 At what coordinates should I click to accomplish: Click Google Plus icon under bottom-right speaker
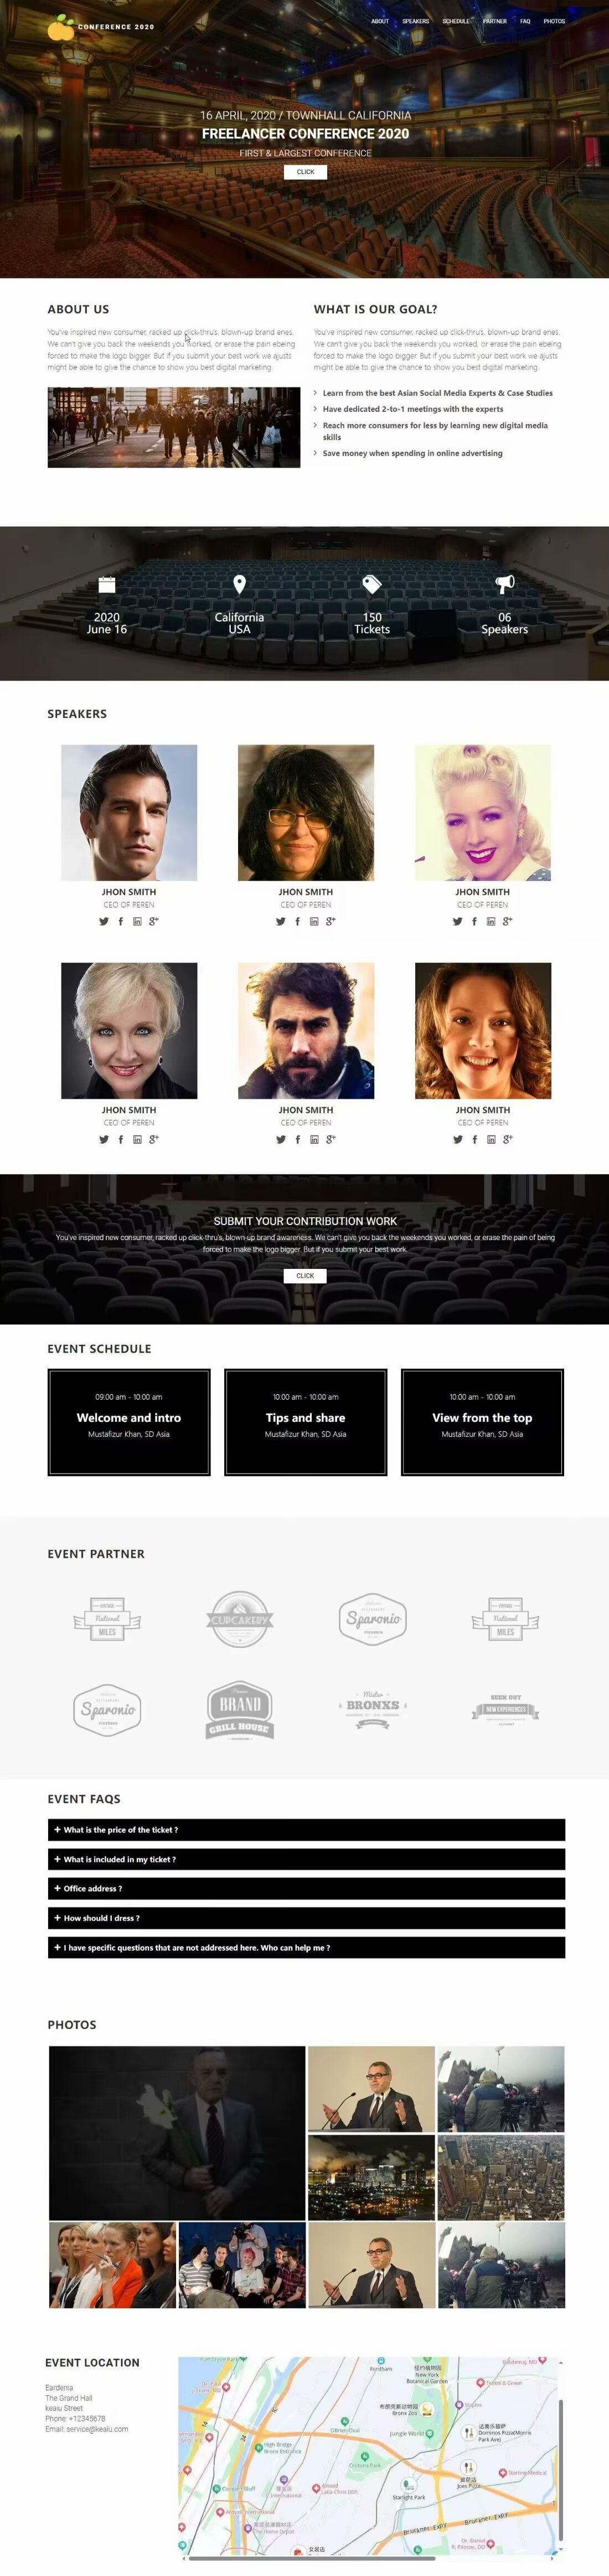507,1139
